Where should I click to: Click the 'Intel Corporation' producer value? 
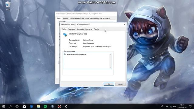(89, 43)
